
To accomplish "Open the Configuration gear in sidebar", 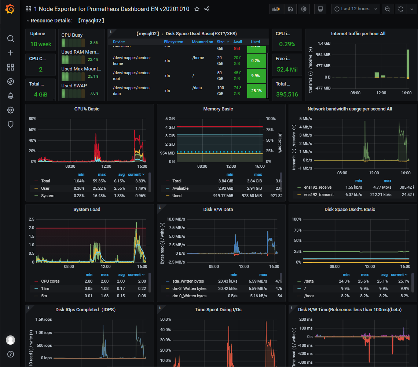I will pyautogui.click(x=11, y=110).
